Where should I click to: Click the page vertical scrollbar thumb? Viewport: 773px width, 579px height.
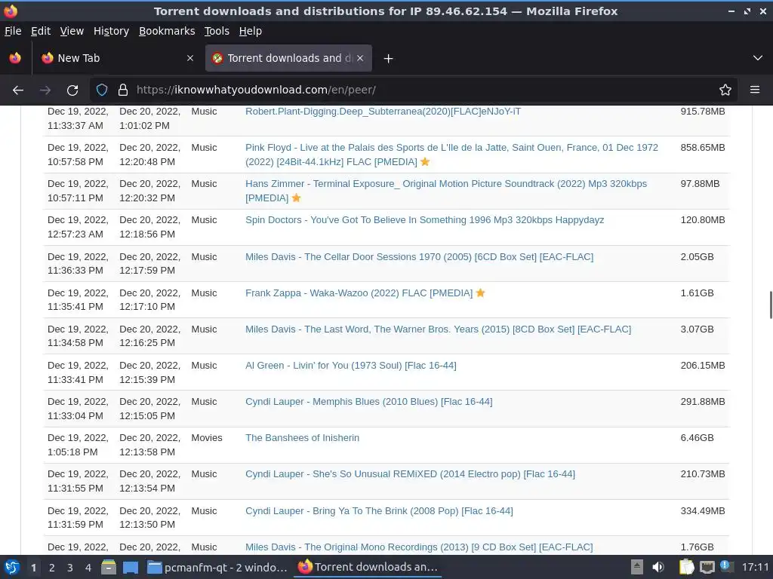pyautogui.click(x=771, y=305)
